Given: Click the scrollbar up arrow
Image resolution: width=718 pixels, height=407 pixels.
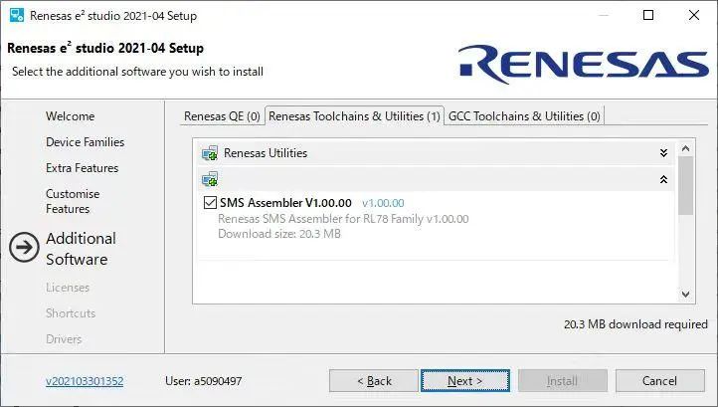Looking at the screenshot, I should (685, 149).
